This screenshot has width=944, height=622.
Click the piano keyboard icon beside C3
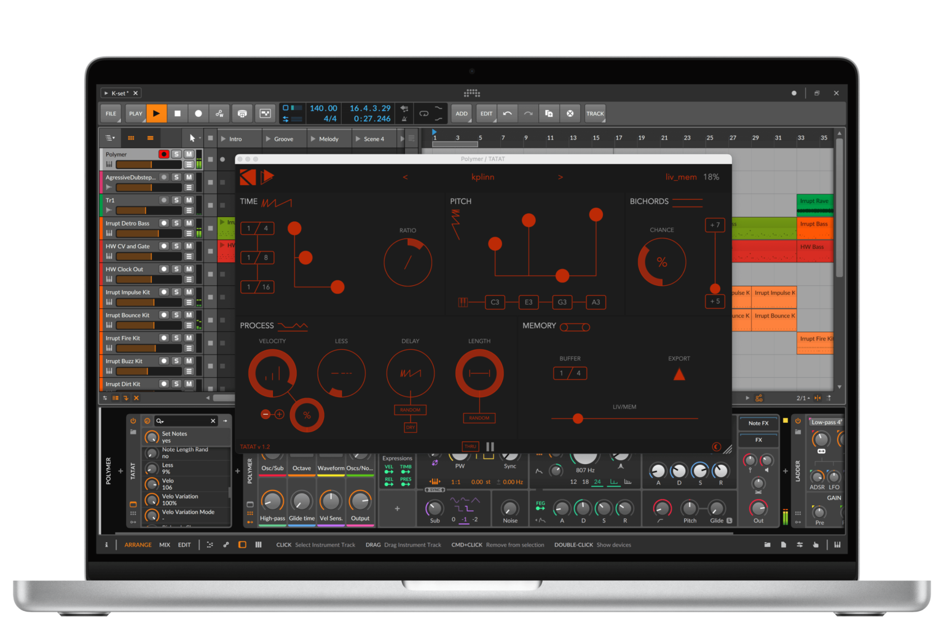[x=463, y=302]
